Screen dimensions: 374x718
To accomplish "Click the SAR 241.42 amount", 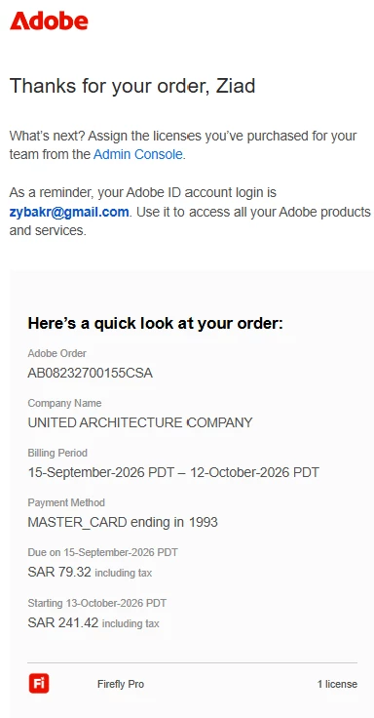I will point(63,622).
